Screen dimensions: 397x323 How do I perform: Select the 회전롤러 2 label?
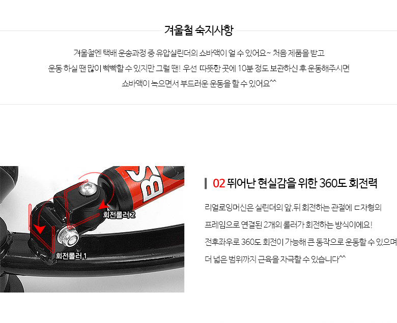(119, 215)
